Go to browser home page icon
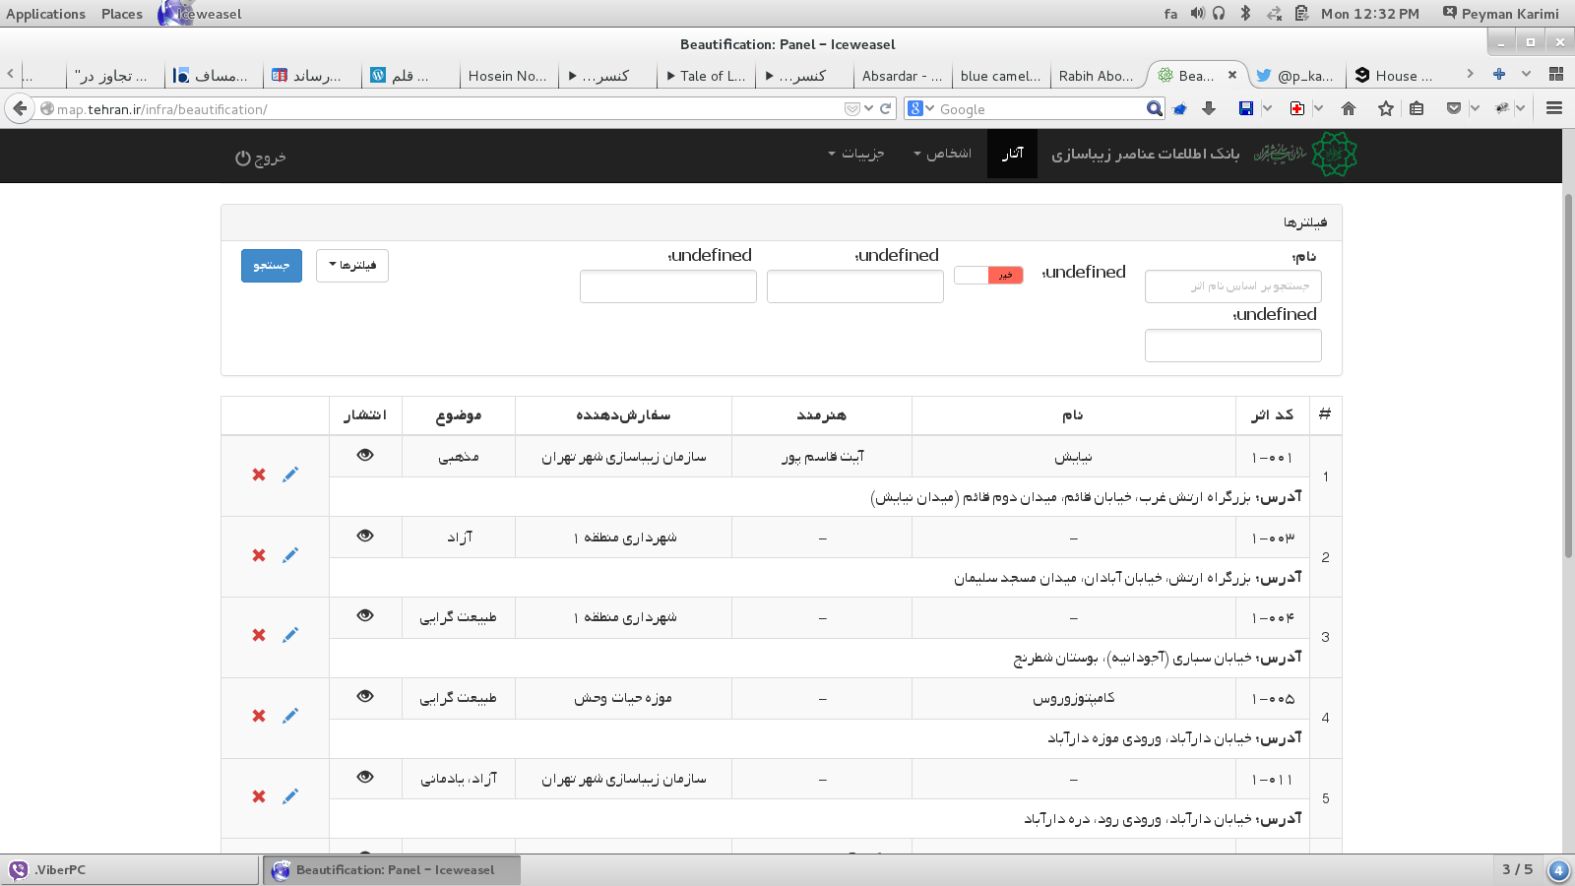The width and height of the screenshot is (1575, 886). point(1349,108)
